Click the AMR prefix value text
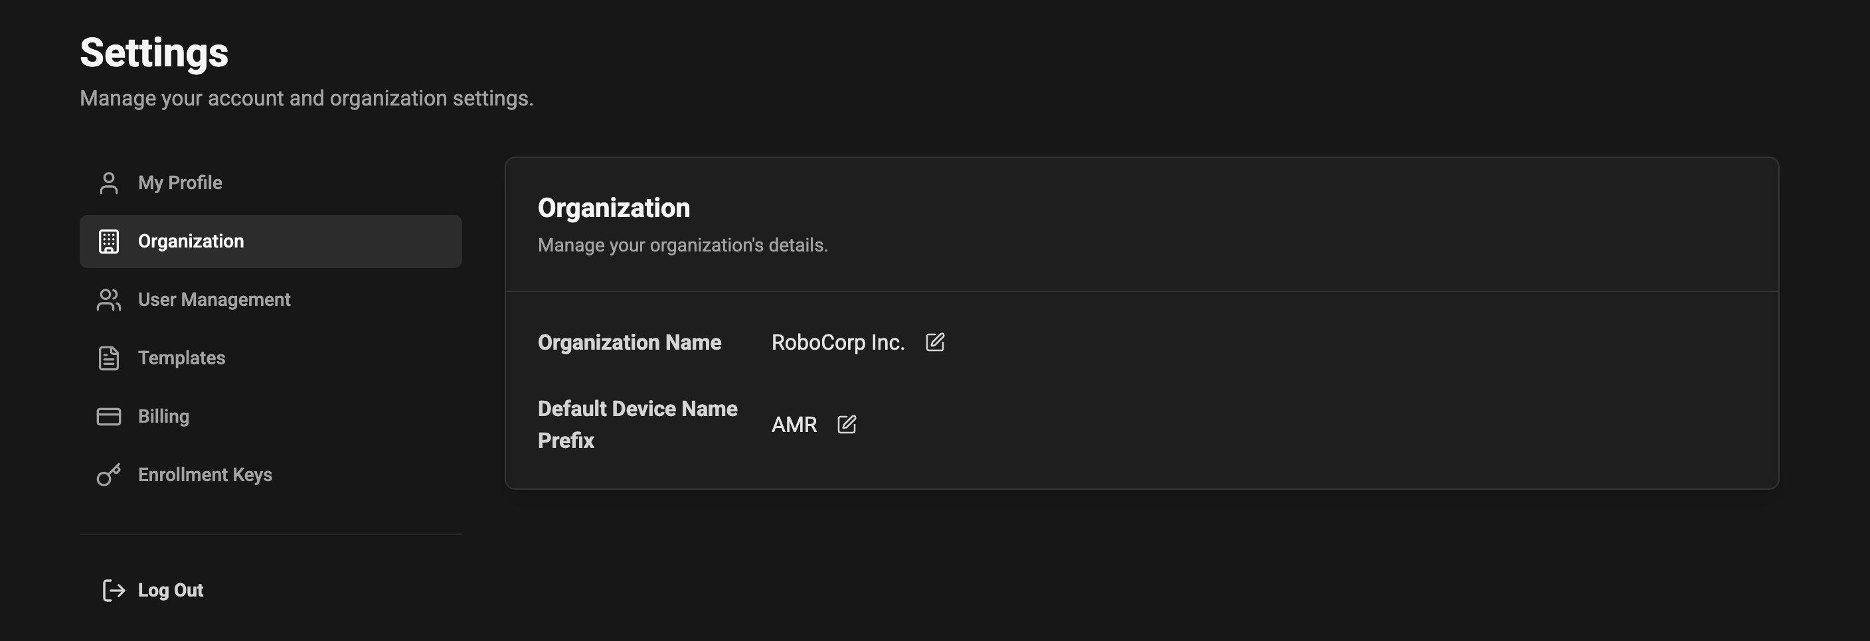Image resolution: width=1870 pixels, height=641 pixels. (x=794, y=424)
